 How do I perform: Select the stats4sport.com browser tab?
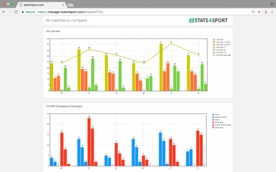41,5
